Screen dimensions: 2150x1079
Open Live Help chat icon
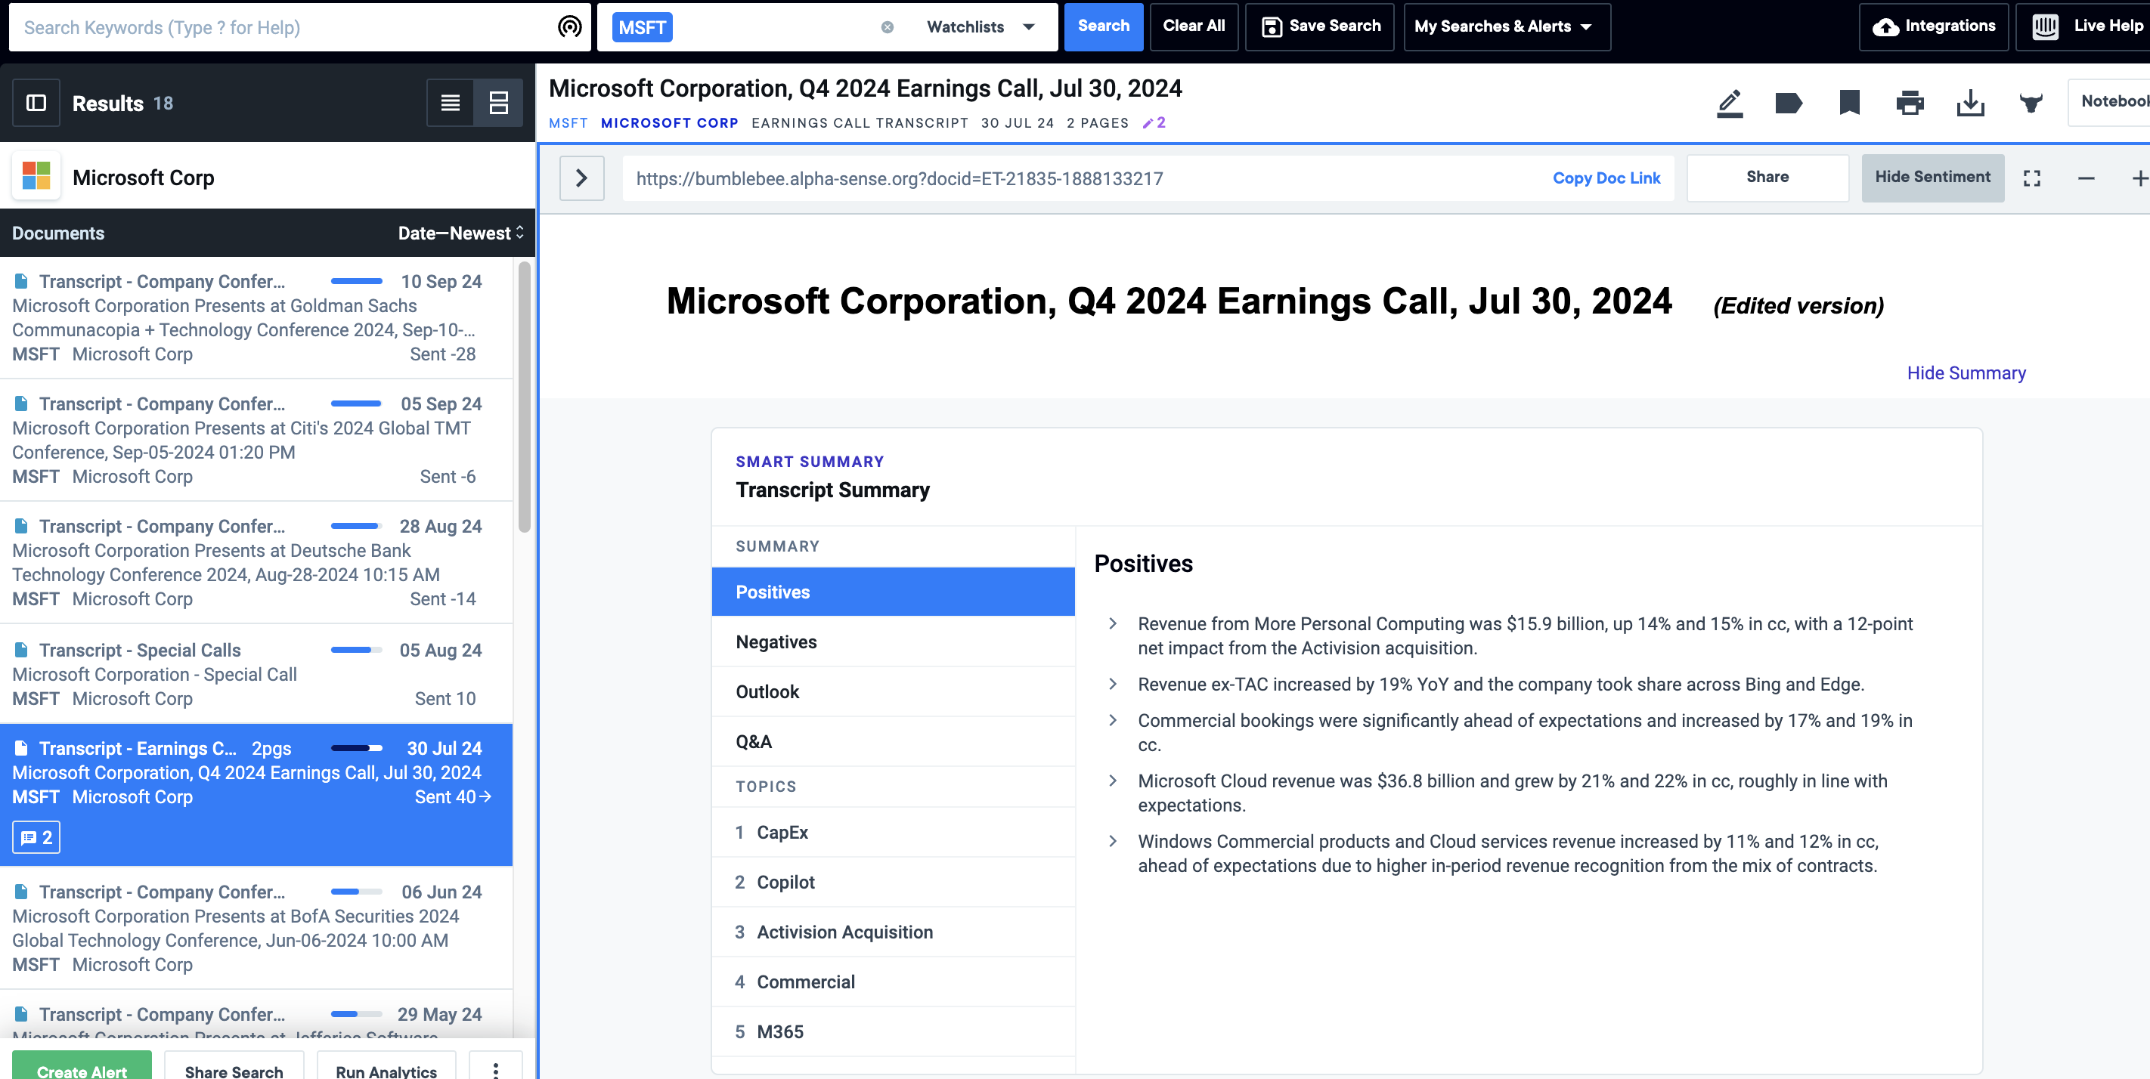point(2046,26)
